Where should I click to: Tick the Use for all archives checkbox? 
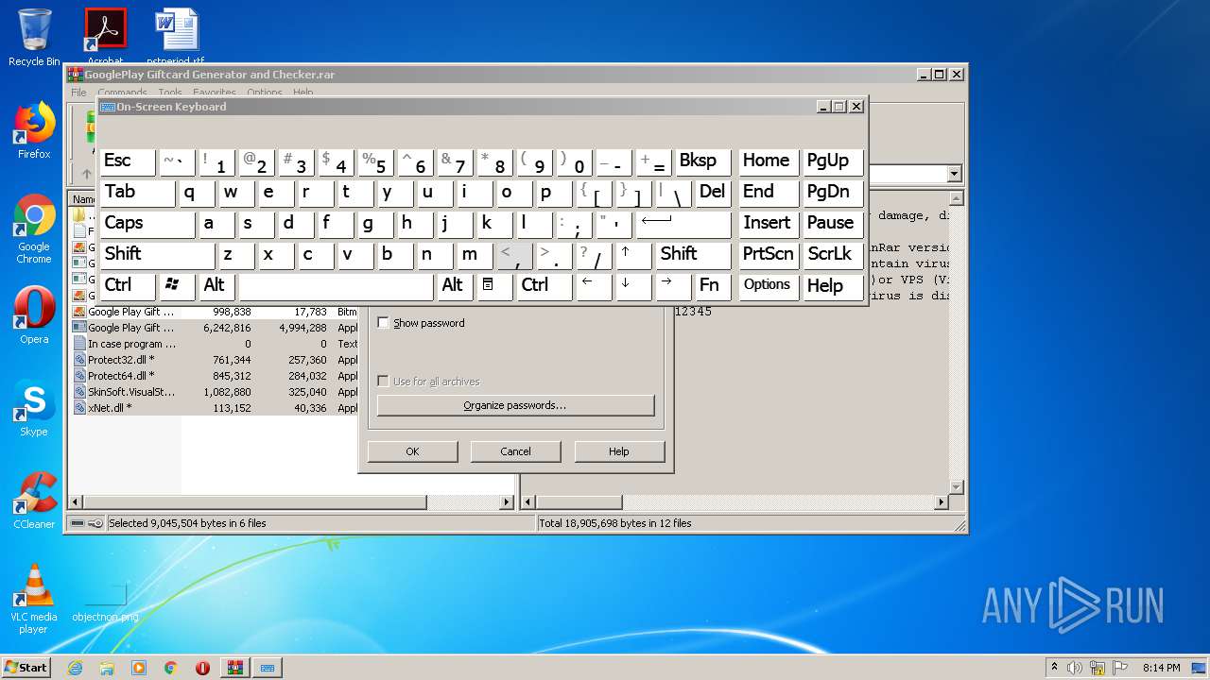pos(383,382)
